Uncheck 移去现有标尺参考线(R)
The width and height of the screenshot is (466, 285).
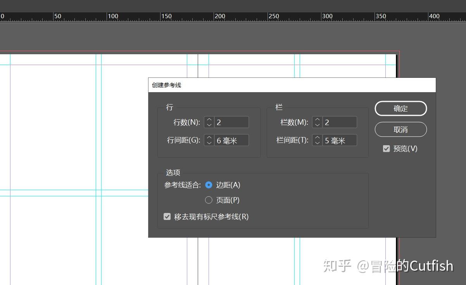[x=167, y=216]
